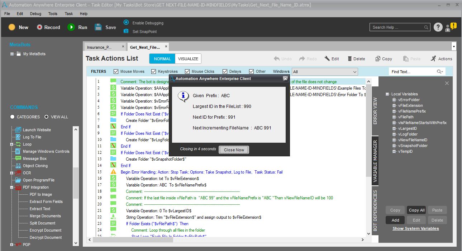Switch to the Insurance_P... tab
The width and height of the screenshot is (462, 251).
99,47
